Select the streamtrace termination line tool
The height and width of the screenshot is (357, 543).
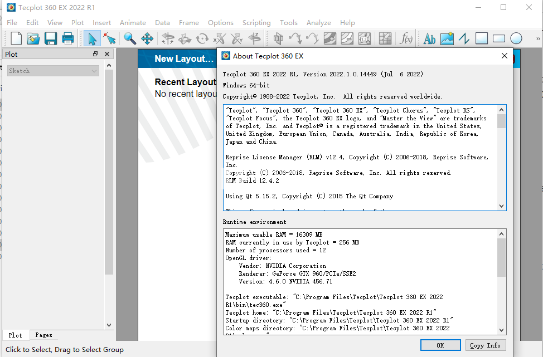click(312, 38)
